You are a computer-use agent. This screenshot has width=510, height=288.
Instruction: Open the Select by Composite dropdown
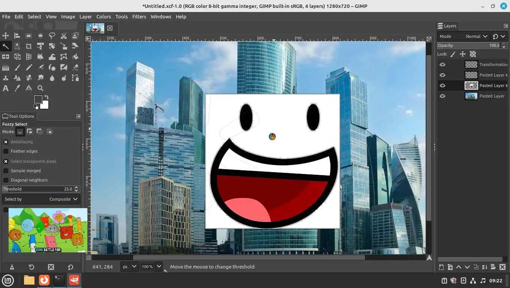[41, 199]
